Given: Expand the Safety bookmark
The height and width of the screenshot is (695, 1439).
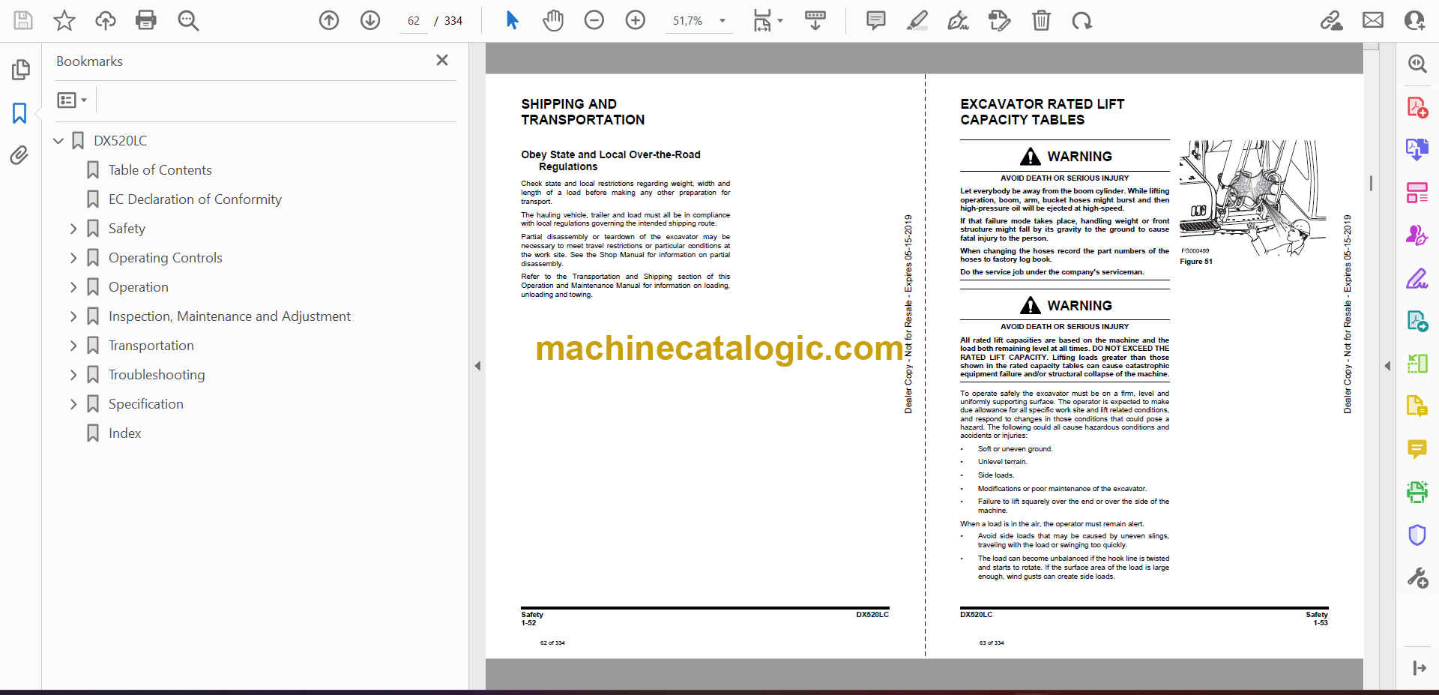Looking at the screenshot, I should tap(73, 229).
